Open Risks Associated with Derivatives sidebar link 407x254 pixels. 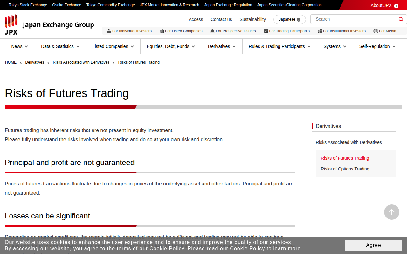(x=349, y=142)
